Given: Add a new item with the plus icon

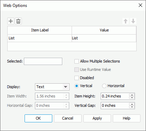Looking at the screenshot, I should pos(11,21).
